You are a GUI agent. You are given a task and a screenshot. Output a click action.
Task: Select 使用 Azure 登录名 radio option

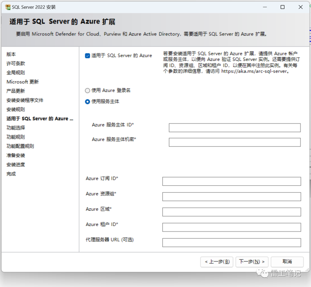coord(88,91)
